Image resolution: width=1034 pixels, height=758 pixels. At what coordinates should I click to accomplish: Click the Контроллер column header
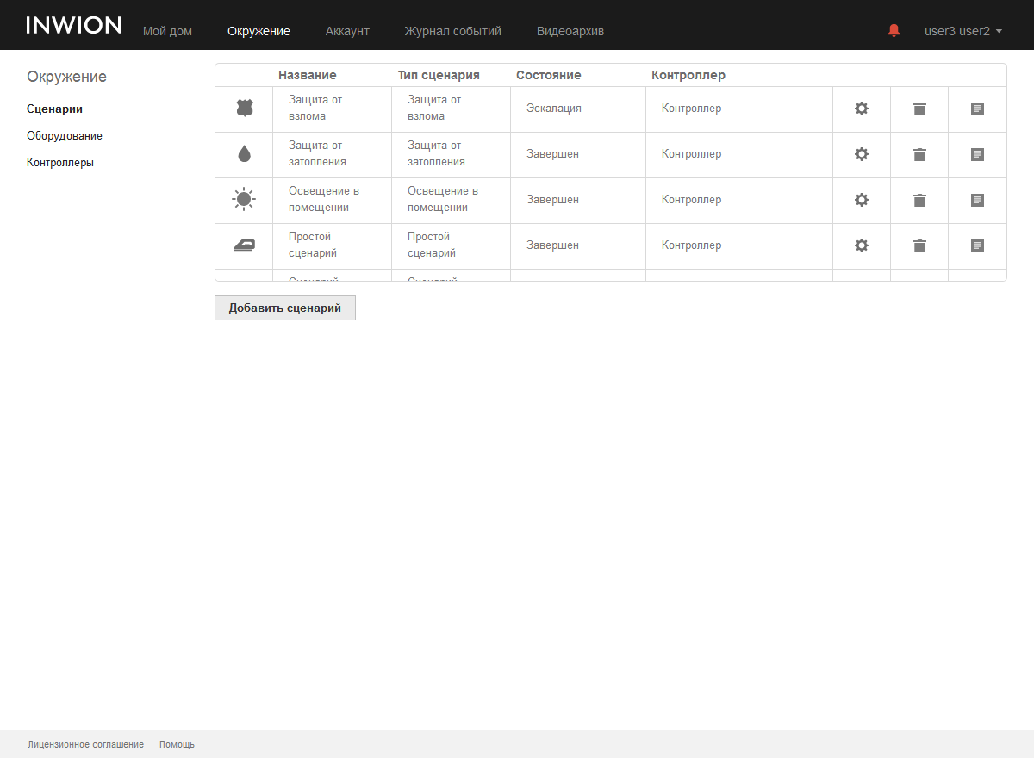point(688,75)
